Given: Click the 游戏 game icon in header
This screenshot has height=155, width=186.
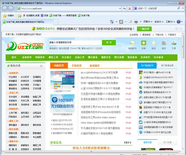Looking at the screenshot, I should (x=164, y=43).
